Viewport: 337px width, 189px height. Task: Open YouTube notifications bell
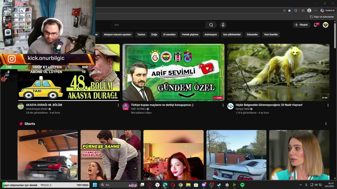(316, 25)
